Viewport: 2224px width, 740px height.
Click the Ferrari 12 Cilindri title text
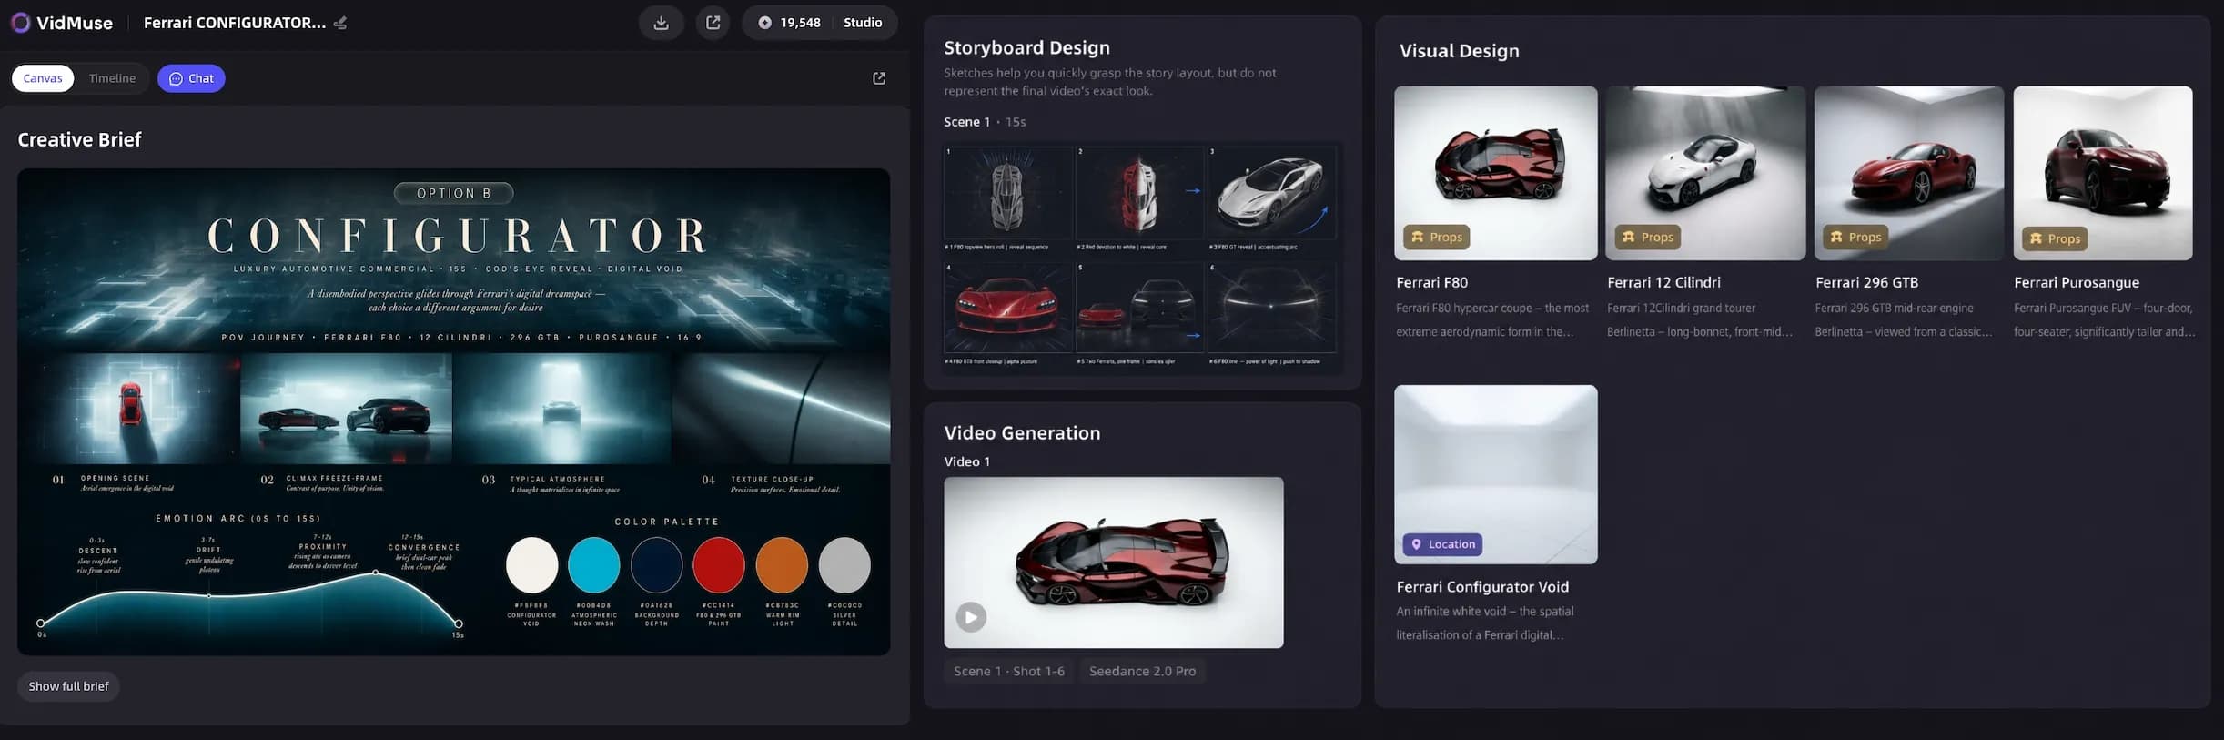pos(1663,282)
